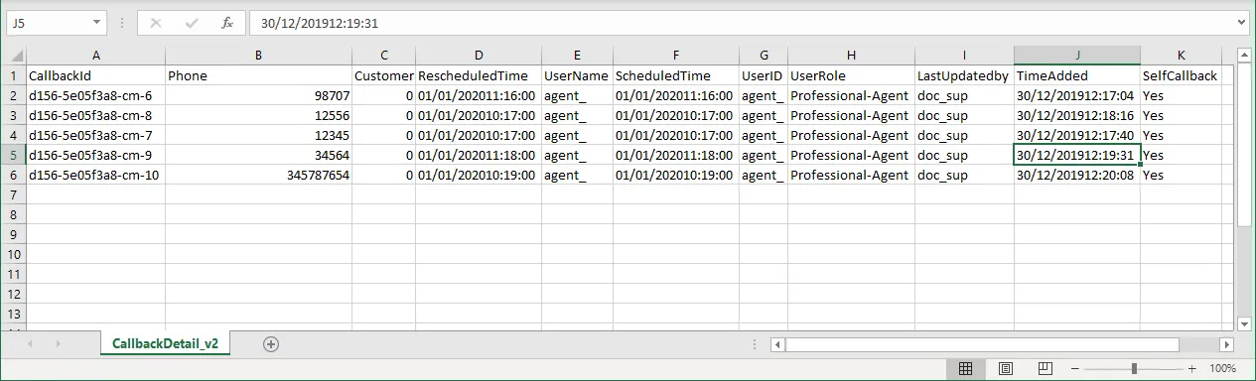This screenshot has width=1256, height=381.
Task: Select column K header
Action: coord(1182,56)
